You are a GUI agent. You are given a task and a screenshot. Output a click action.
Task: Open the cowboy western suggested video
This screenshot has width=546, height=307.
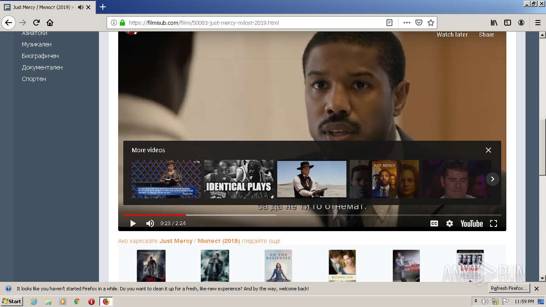[x=312, y=179]
